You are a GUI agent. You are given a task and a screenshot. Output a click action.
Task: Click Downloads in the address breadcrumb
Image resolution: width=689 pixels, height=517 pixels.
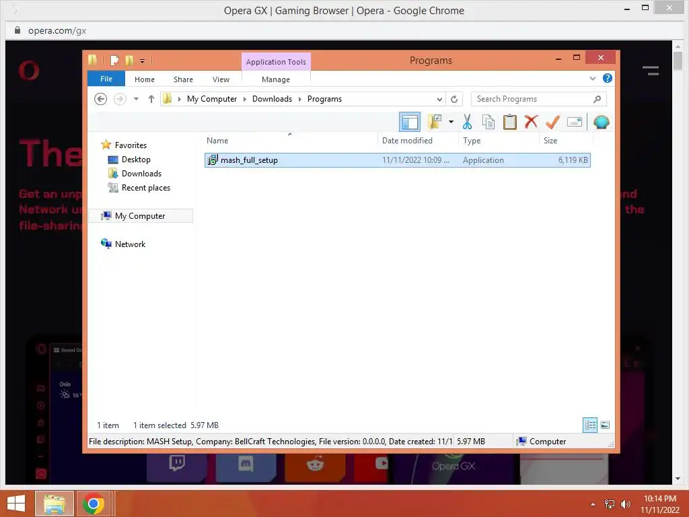(272, 99)
